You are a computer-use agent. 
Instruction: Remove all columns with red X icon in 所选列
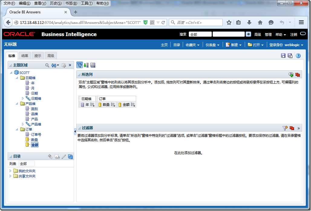[x=297, y=75]
